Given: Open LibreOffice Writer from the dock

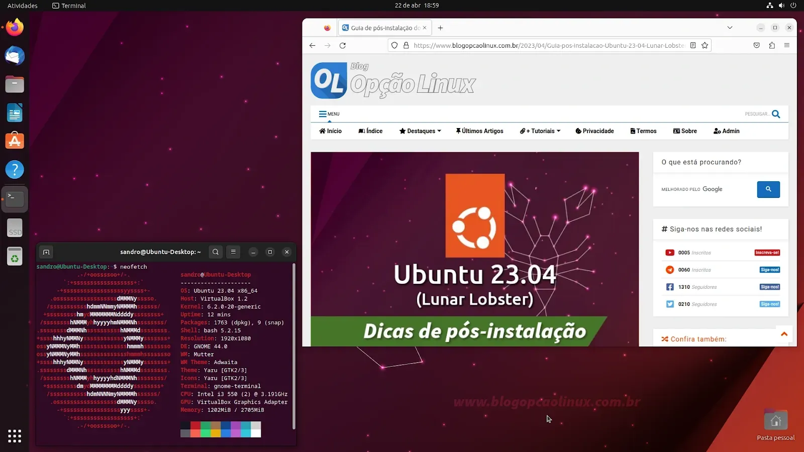Looking at the screenshot, I should coord(15,112).
